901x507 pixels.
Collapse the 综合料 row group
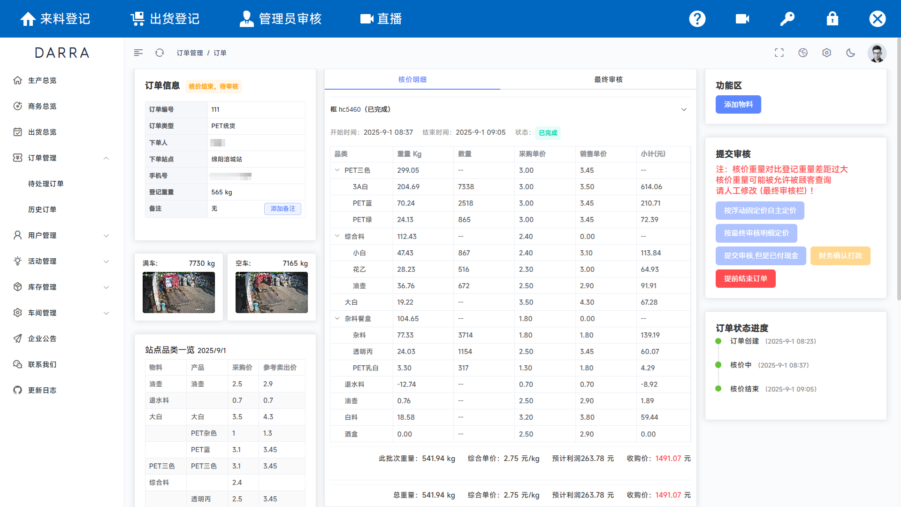pos(337,236)
